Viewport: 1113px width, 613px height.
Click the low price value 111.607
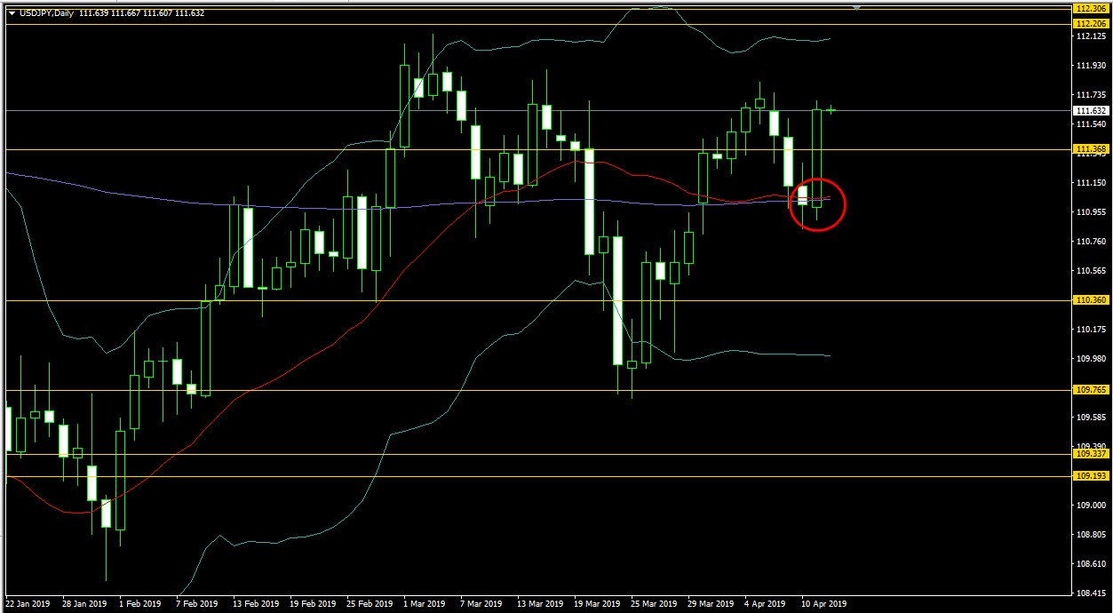coord(158,12)
